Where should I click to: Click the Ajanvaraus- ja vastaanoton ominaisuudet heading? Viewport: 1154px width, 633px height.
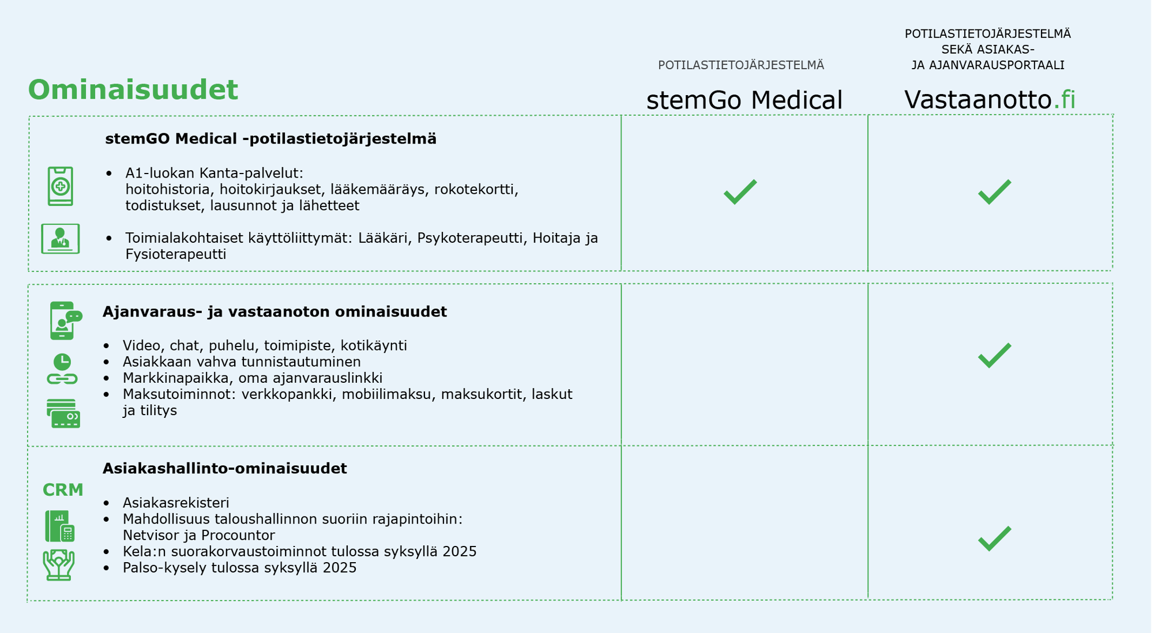pyautogui.click(x=275, y=312)
